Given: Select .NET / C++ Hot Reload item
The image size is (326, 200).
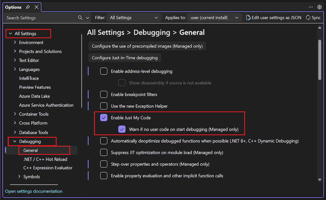Looking at the screenshot, I should [x=45, y=159].
